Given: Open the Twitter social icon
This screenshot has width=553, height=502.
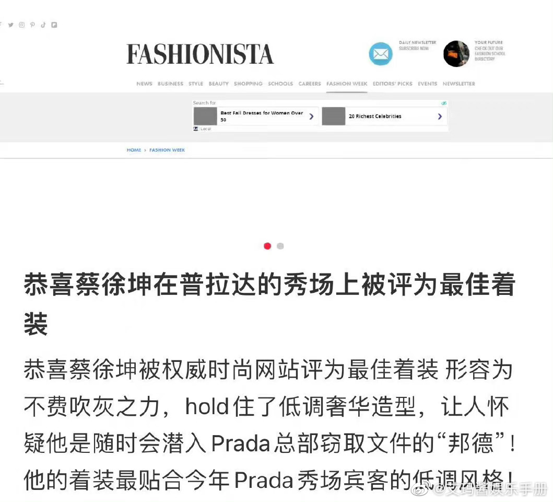Looking at the screenshot, I should point(11,25).
